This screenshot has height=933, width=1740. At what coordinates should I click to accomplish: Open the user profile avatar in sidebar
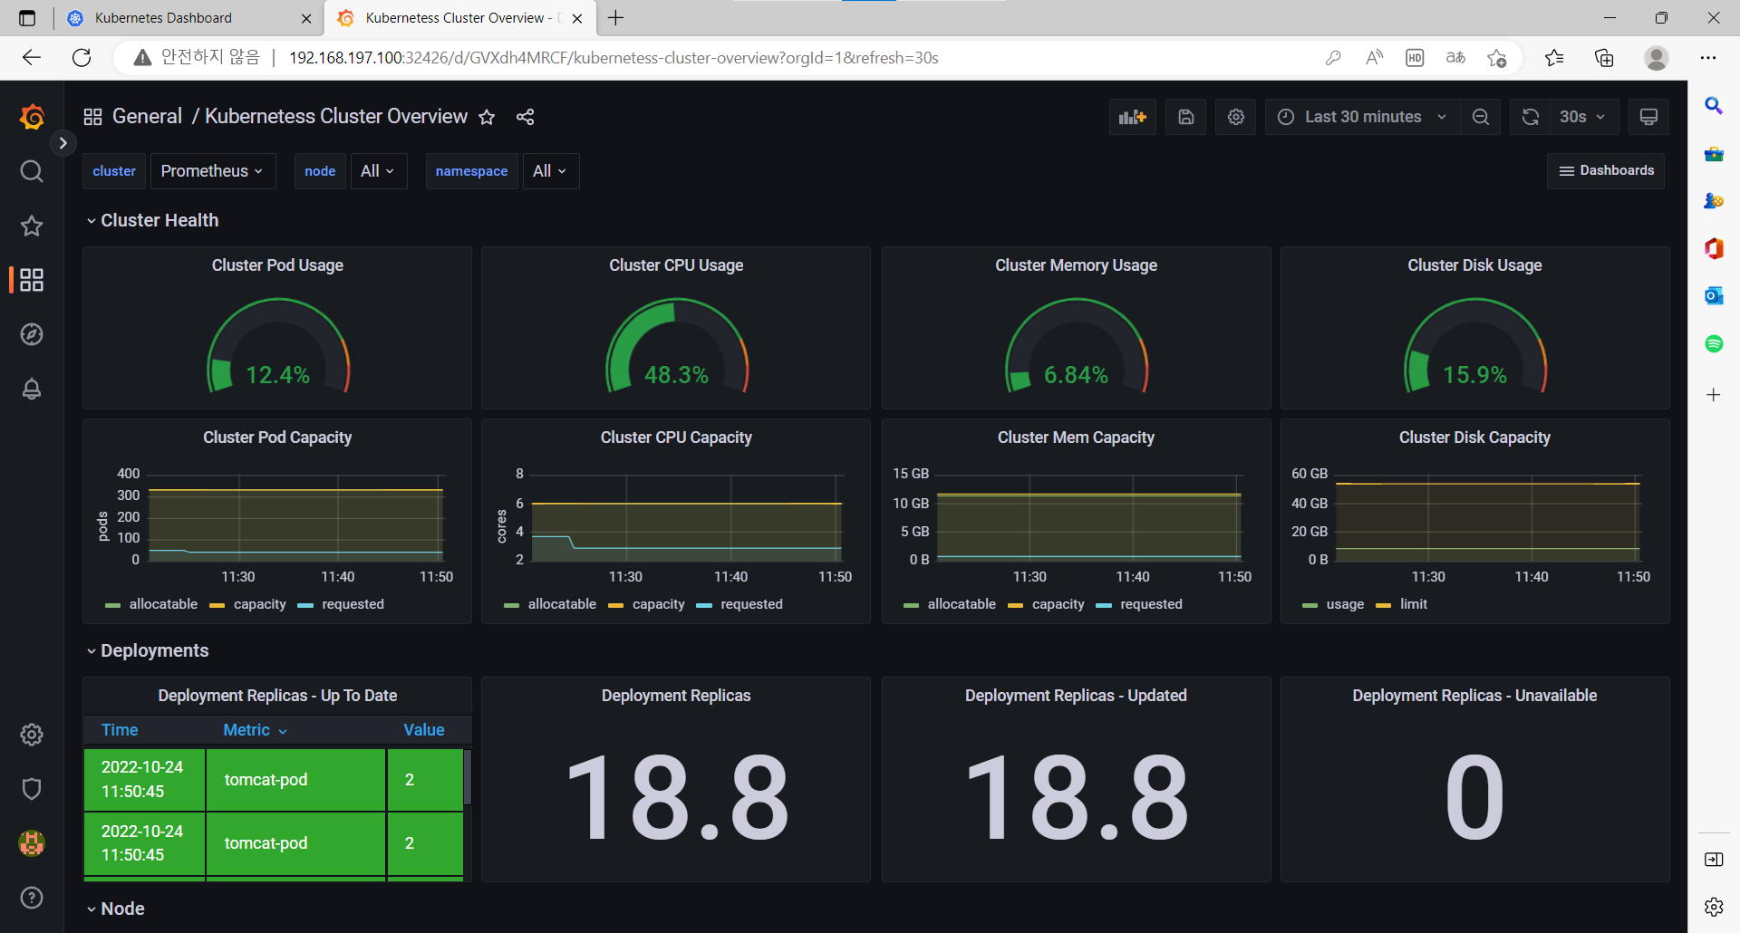pos(32,843)
